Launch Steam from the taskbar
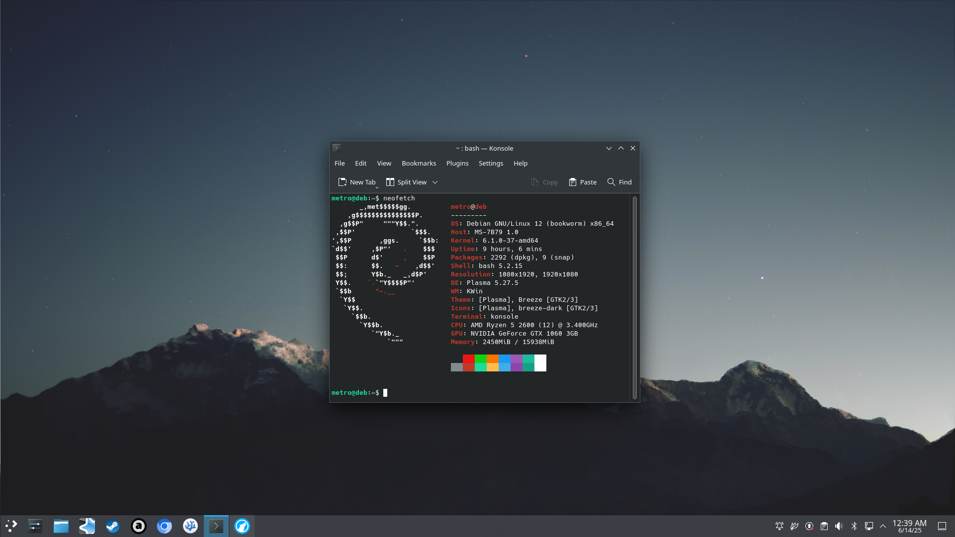Image resolution: width=955 pixels, height=537 pixels. [113, 526]
